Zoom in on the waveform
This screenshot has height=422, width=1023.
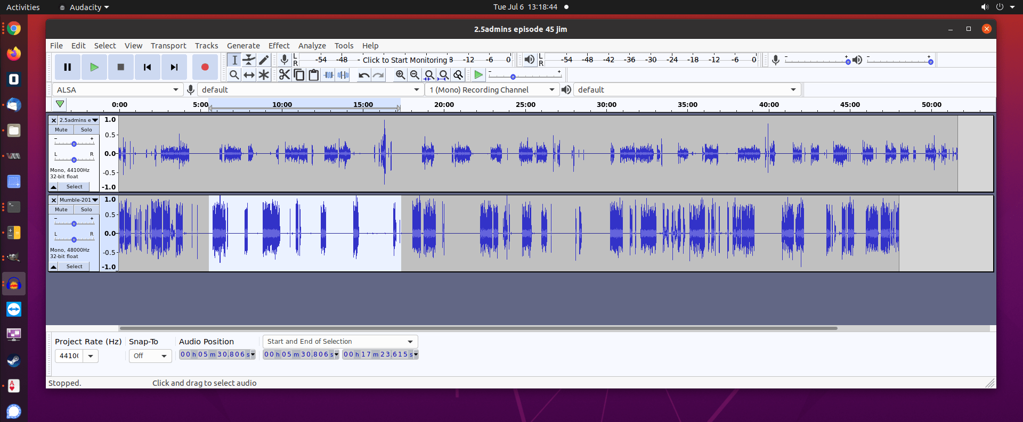pos(400,75)
